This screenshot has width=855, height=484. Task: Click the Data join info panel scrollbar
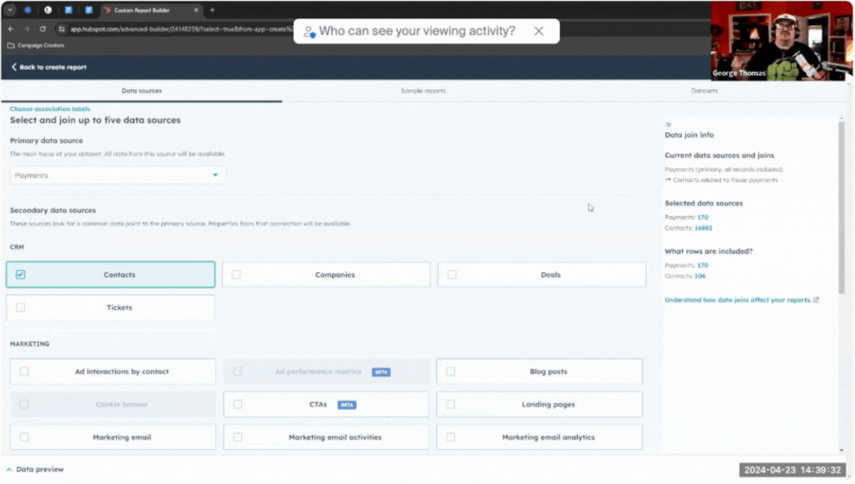coord(841,199)
